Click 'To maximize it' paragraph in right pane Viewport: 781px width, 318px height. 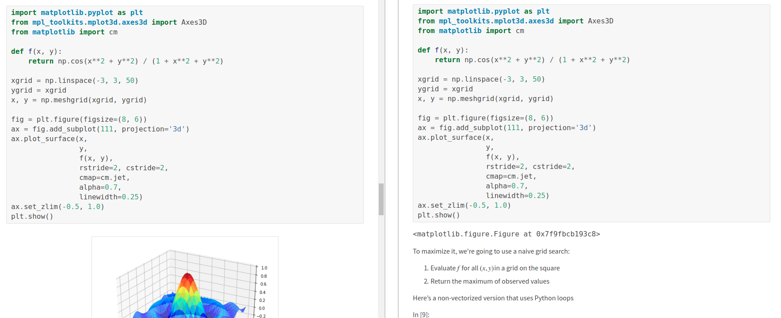tap(491, 251)
